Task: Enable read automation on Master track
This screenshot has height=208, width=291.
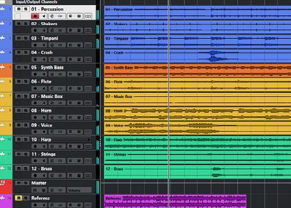Action: tap(35, 190)
